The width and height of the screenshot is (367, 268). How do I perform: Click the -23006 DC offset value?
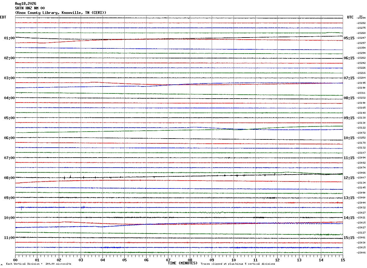(361, 253)
